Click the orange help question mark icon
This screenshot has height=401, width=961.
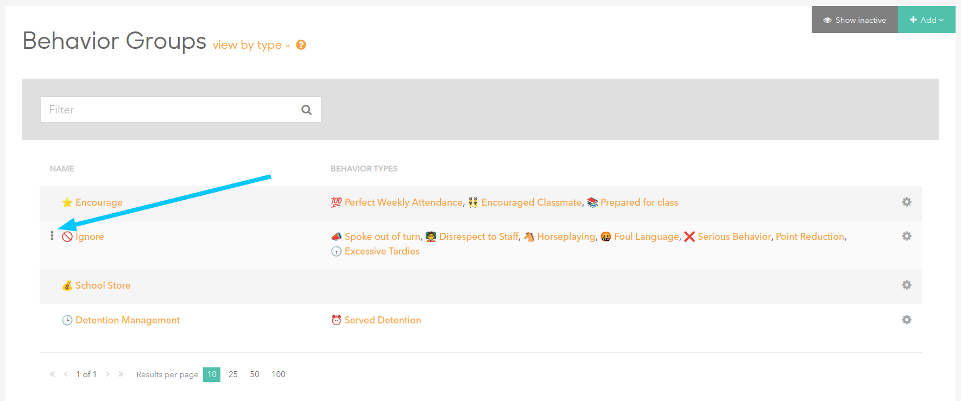(301, 45)
